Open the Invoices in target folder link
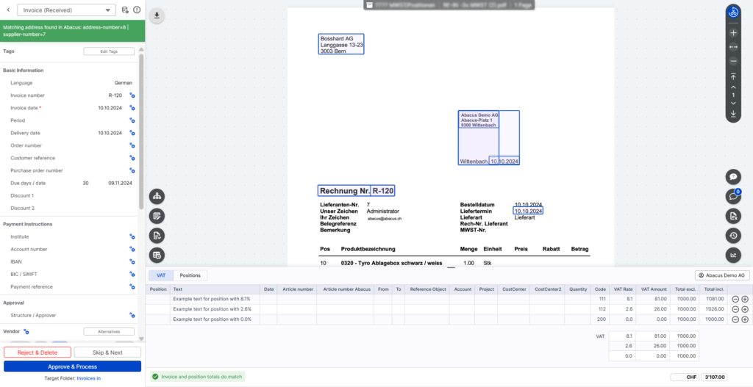This screenshot has width=753, height=387. pyautogui.click(x=89, y=378)
